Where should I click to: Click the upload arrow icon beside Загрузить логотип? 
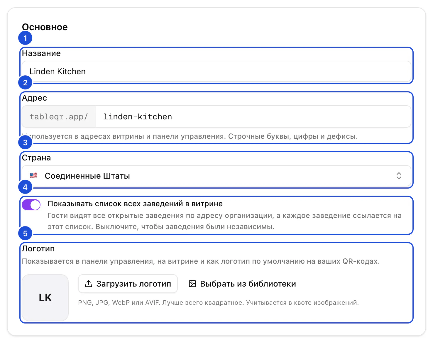(88, 284)
